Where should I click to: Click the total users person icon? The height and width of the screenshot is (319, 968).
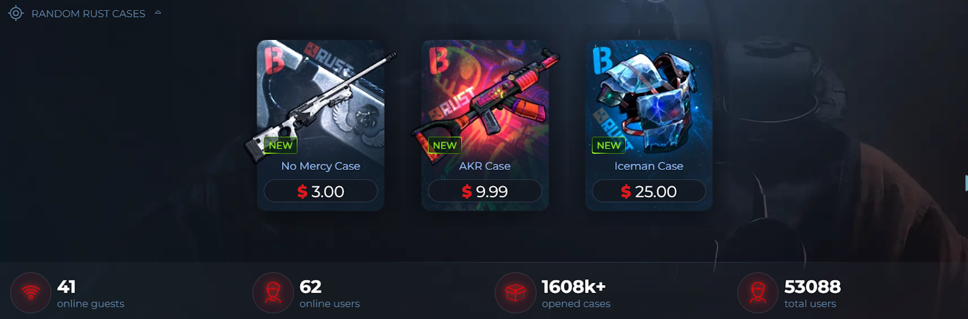757,293
